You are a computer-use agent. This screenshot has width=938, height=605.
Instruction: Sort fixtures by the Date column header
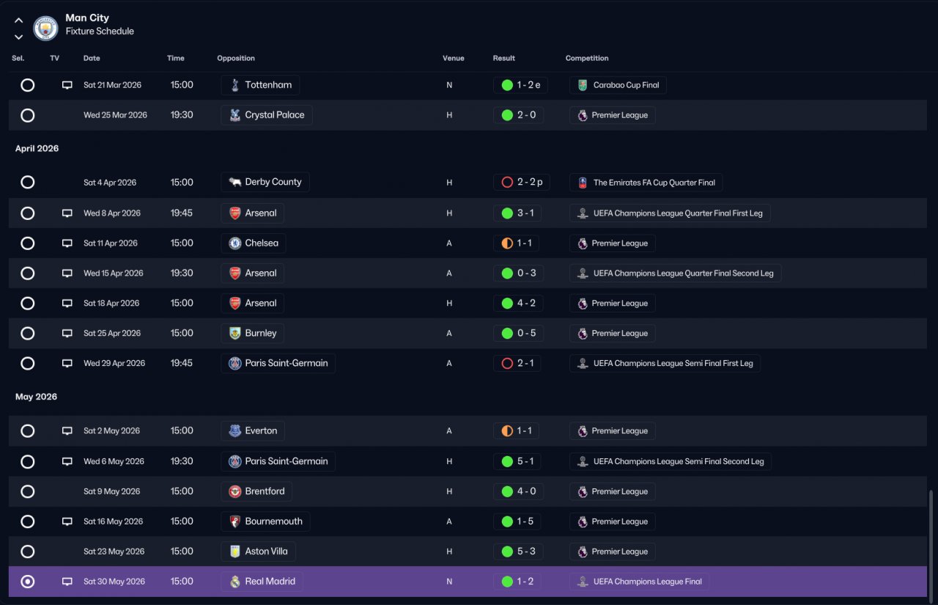point(92,58)
